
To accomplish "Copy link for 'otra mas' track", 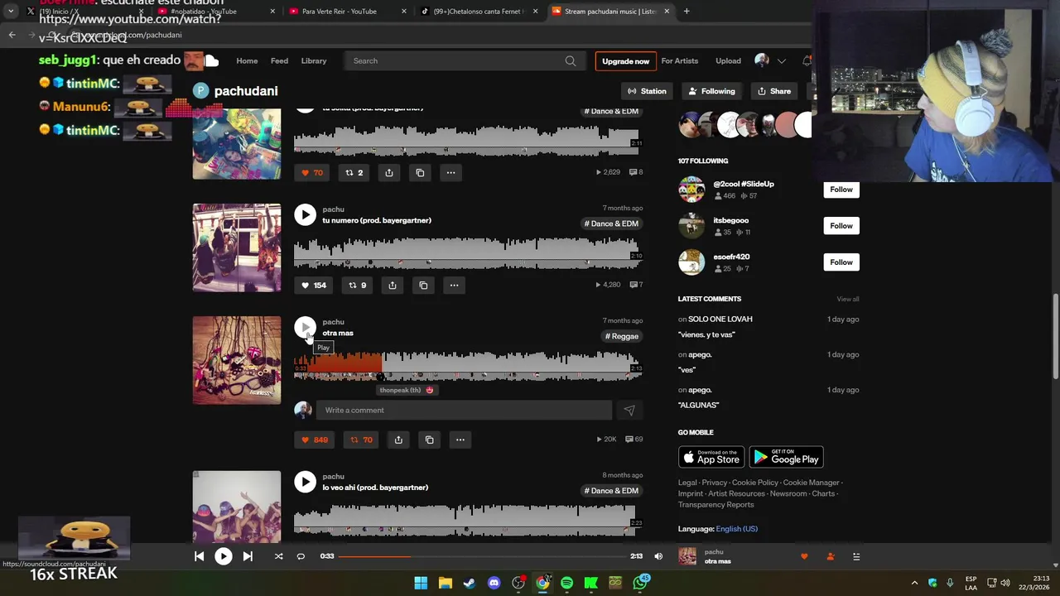I will [x=429, y=440].
